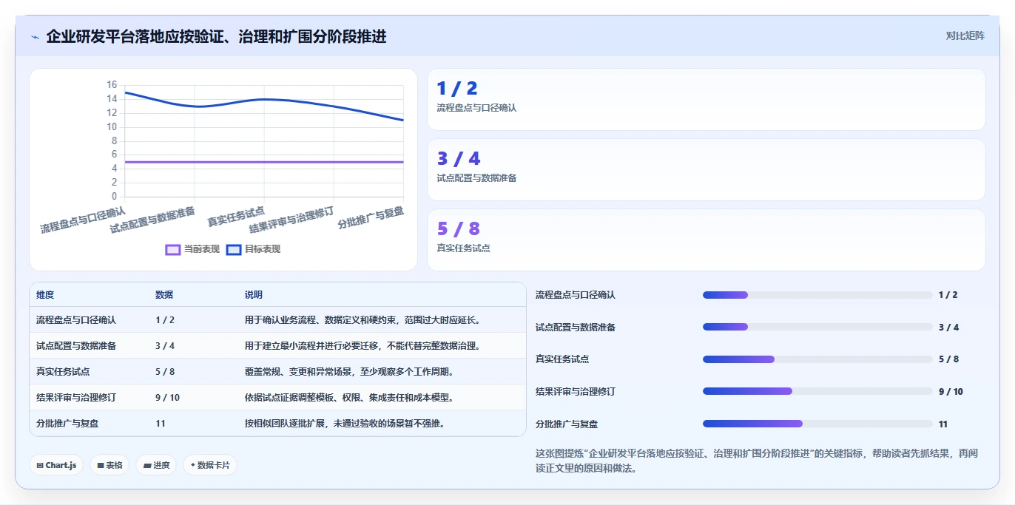Click the 说明 column header in the table
Viewport: 1015px width, 505px height.
[254, 295]
